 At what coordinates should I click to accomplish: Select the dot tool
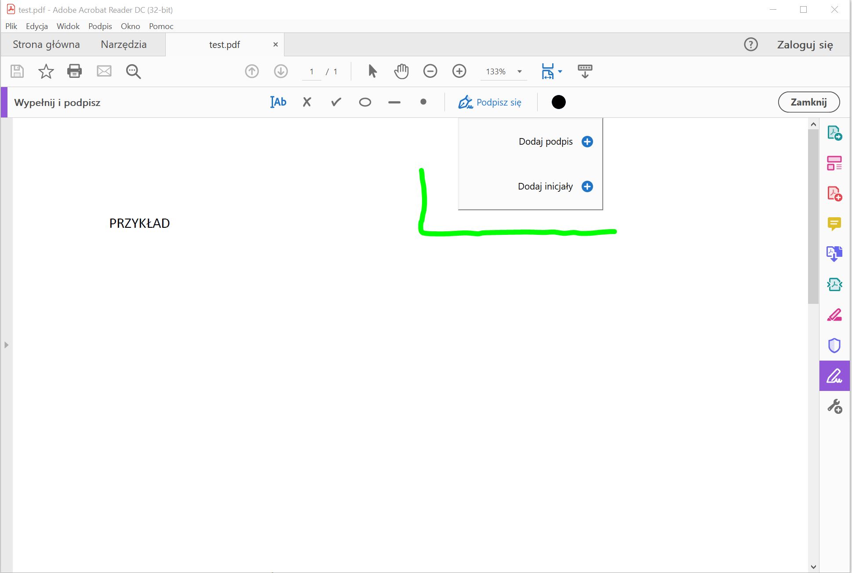[423, 102]
